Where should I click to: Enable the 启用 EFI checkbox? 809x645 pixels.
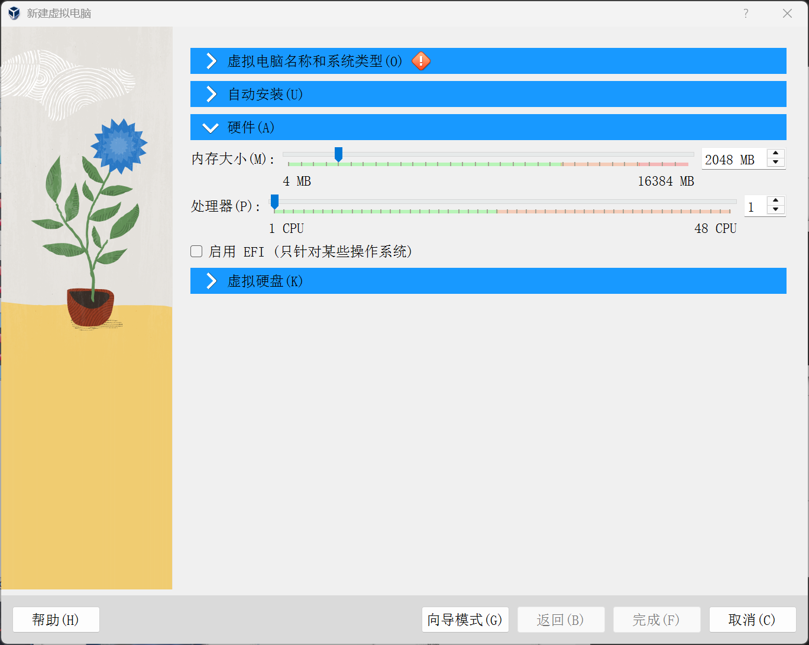tap(196, 251)
